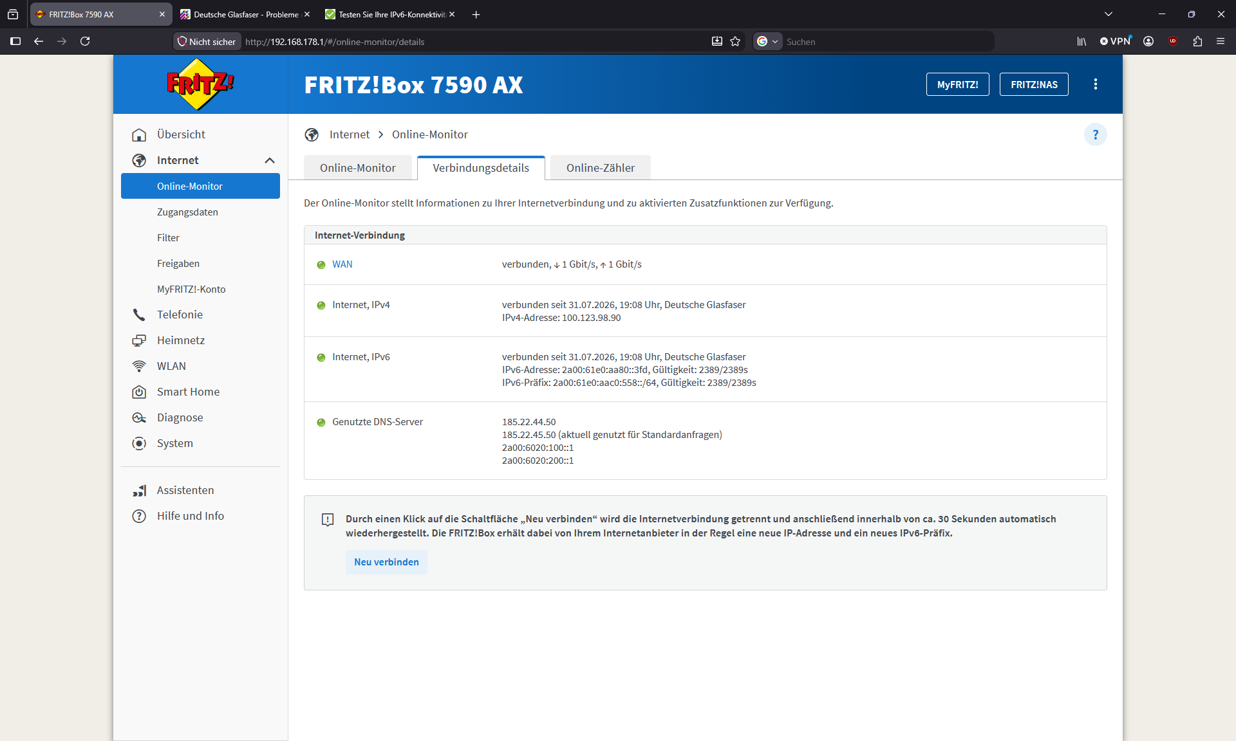Click Internet in the breadcrumb
Screen dimensions: 1236x741
(x=350, y=134)
